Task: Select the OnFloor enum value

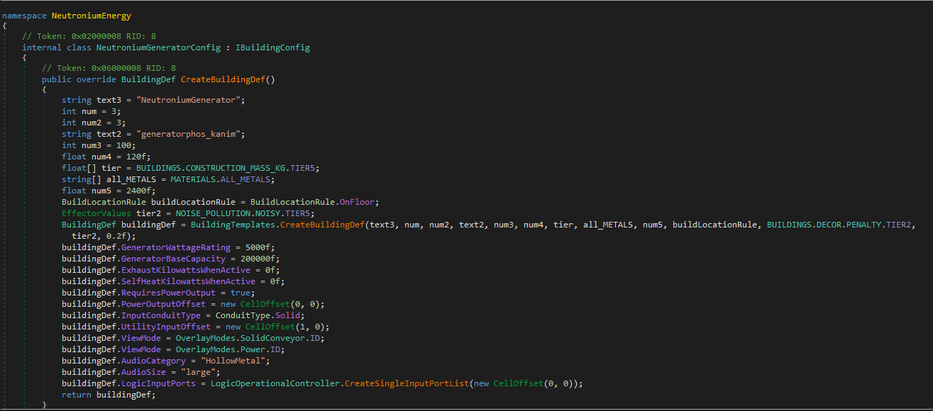Action: pyautogui.click(x=360, y=202)
